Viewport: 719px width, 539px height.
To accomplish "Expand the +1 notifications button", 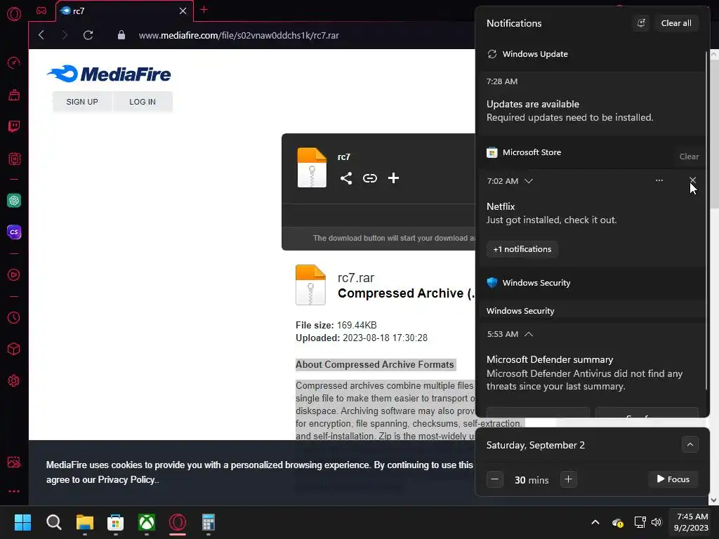I will (x=522, y=249).
